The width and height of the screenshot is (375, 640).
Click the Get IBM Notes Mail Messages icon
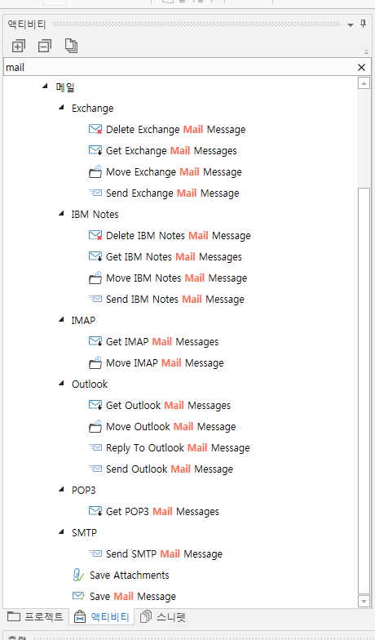[95, 256]
